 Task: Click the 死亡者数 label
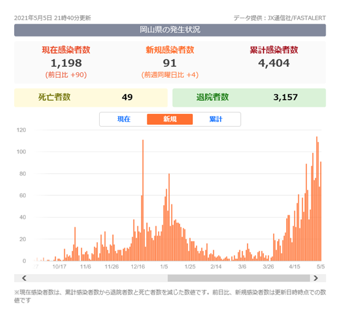tap(55, 97)
